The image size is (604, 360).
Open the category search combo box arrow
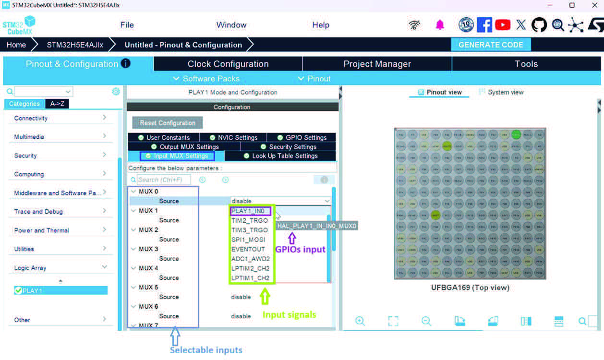point(68,91)
